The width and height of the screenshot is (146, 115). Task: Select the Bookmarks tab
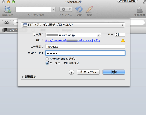(x=10, y=30)
